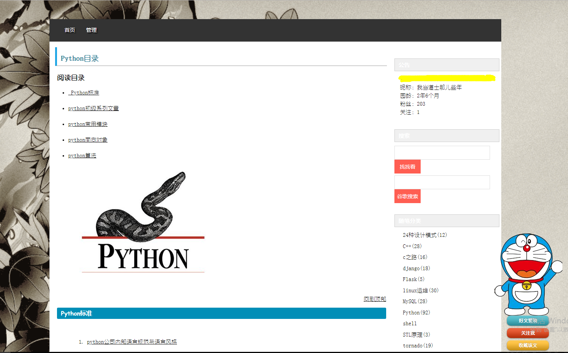Open the 我当道士那儿些年 nickname link
This screenshot has width=568, height=353.
tap(439, 87)
